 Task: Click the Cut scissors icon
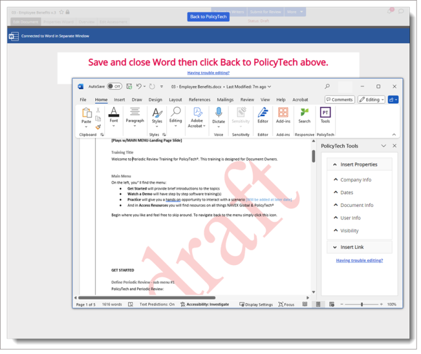coord(98,110)
